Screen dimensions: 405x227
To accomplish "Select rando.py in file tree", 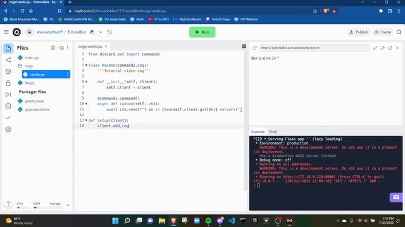I will (x=37, y=74).
